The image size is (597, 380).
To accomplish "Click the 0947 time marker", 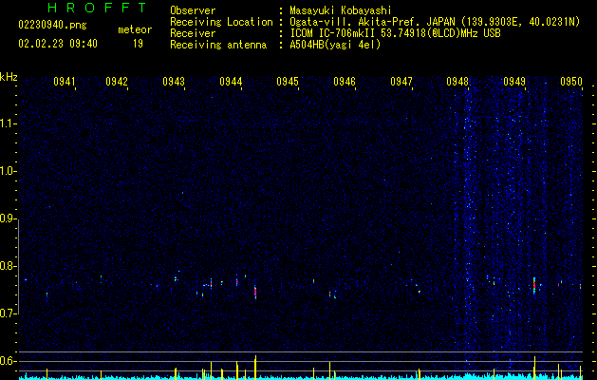I will coord(401,81).
